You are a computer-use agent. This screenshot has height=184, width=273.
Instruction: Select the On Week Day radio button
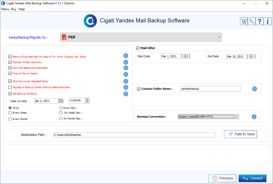pyautogui.click(x=61, y=113)
